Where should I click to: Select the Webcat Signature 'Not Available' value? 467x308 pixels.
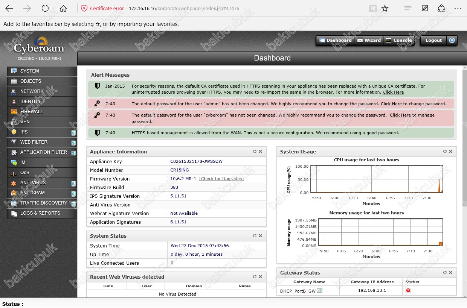[x=184, y=213]
